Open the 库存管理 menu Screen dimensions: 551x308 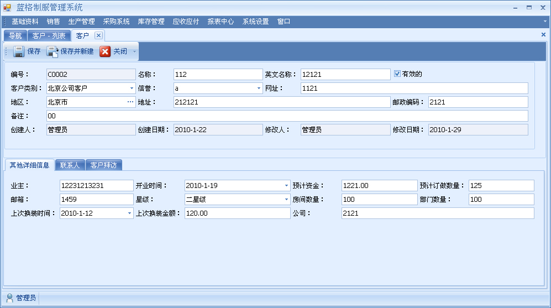pyautogui.click(x=151, y=22)
